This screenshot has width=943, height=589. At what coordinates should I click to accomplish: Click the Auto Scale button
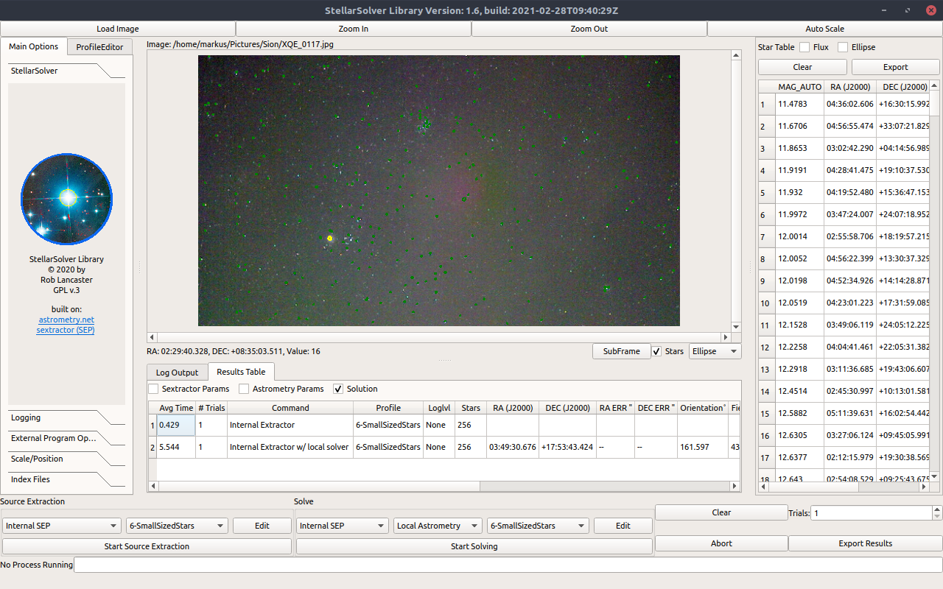pos(825,29)
